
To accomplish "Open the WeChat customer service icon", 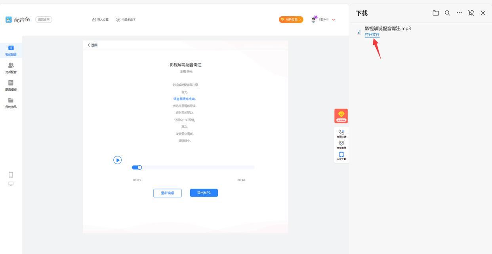I will pyautogui.click(x=341, y=144).
